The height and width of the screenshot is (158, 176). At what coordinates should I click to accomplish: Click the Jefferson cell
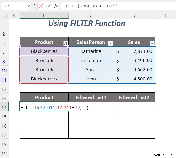[x=91, y=60]
